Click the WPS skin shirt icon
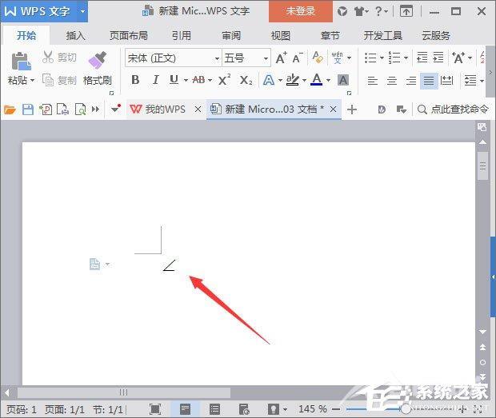 point(359,12)
